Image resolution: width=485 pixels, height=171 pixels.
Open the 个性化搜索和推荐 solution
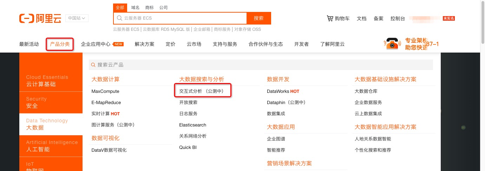[373, 150]
